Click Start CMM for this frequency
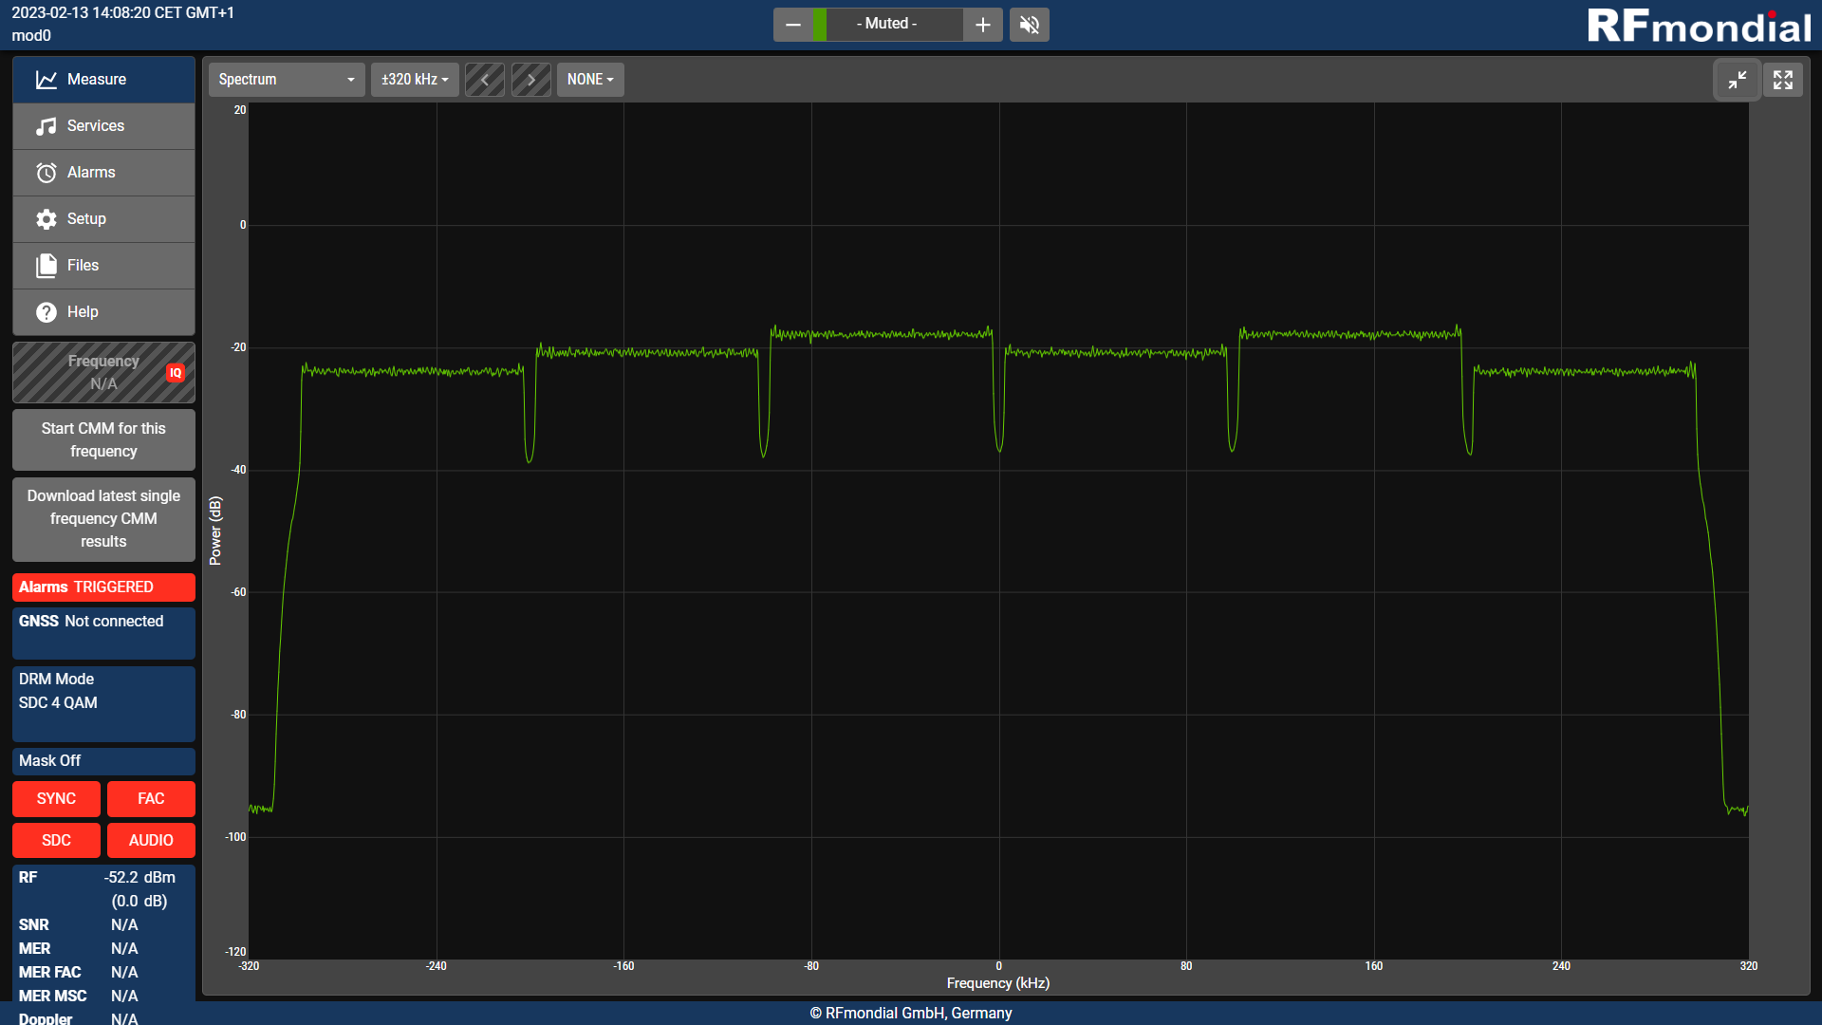 point(103,440)
